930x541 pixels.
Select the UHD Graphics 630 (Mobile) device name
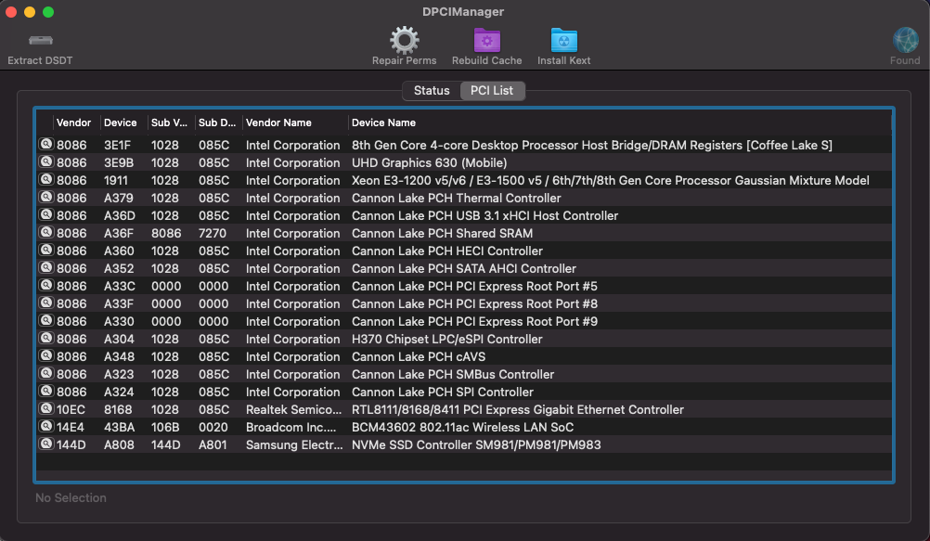(429, 162)
